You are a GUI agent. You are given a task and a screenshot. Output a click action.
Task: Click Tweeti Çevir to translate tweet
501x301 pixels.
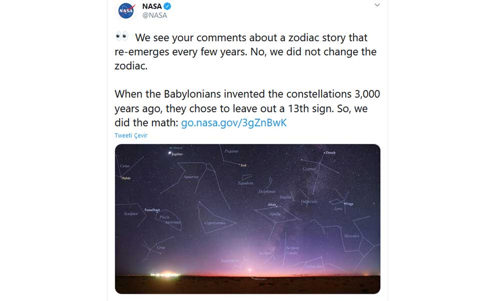tap(131, 135)
